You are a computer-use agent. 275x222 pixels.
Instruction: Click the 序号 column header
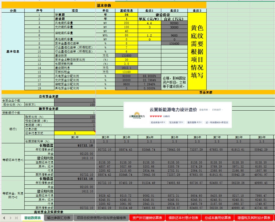click(39, 11)
